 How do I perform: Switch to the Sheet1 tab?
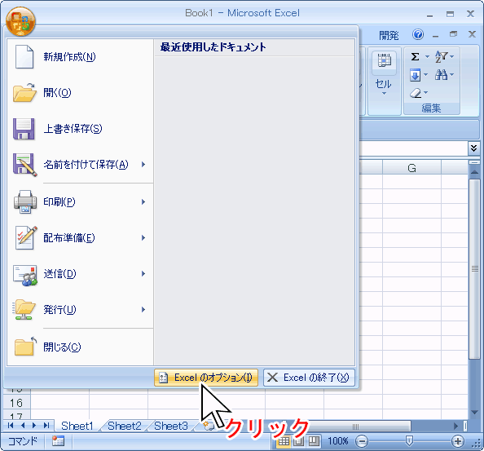[x=77, y=427]
